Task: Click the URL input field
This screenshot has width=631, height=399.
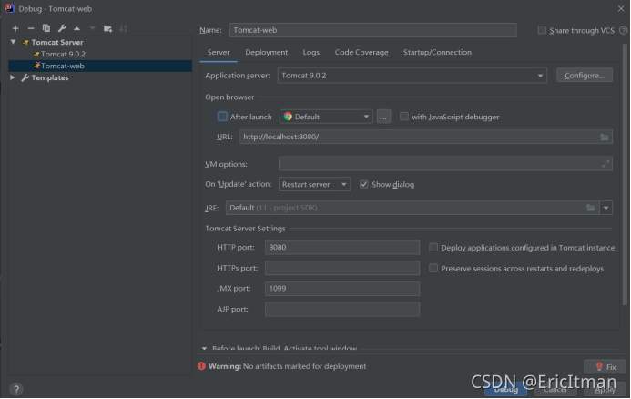Action: [426, 137]
